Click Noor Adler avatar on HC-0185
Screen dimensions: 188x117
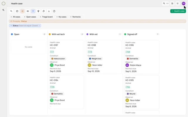point(127,100)
